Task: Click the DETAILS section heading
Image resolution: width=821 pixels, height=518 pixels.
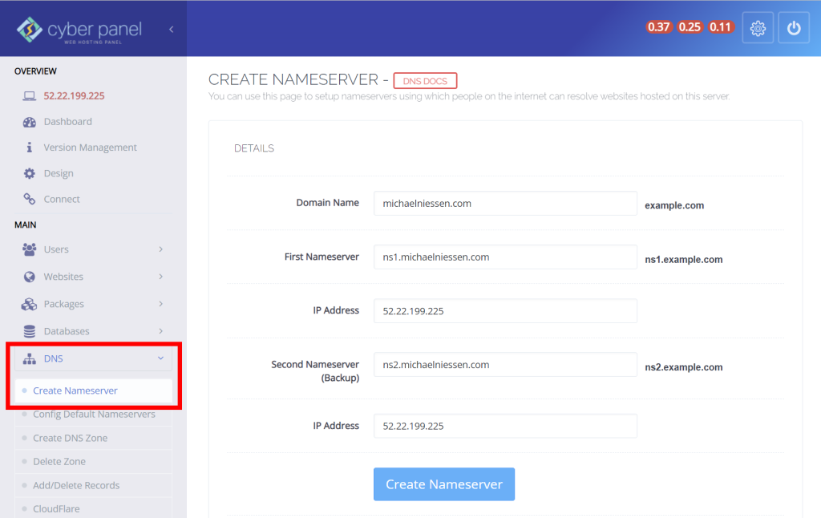Action: pyautogui.click(x=254, y=148)
